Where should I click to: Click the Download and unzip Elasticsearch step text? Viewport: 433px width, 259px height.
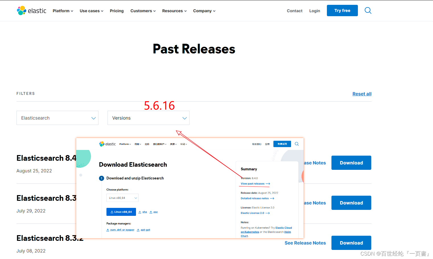click(x=135, y=178)
